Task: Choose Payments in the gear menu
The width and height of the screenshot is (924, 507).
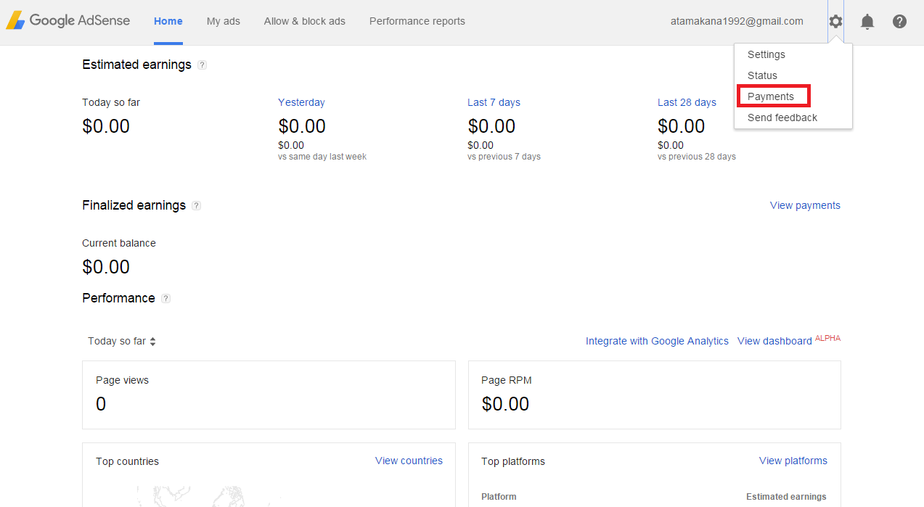Action: coord(771,96)
